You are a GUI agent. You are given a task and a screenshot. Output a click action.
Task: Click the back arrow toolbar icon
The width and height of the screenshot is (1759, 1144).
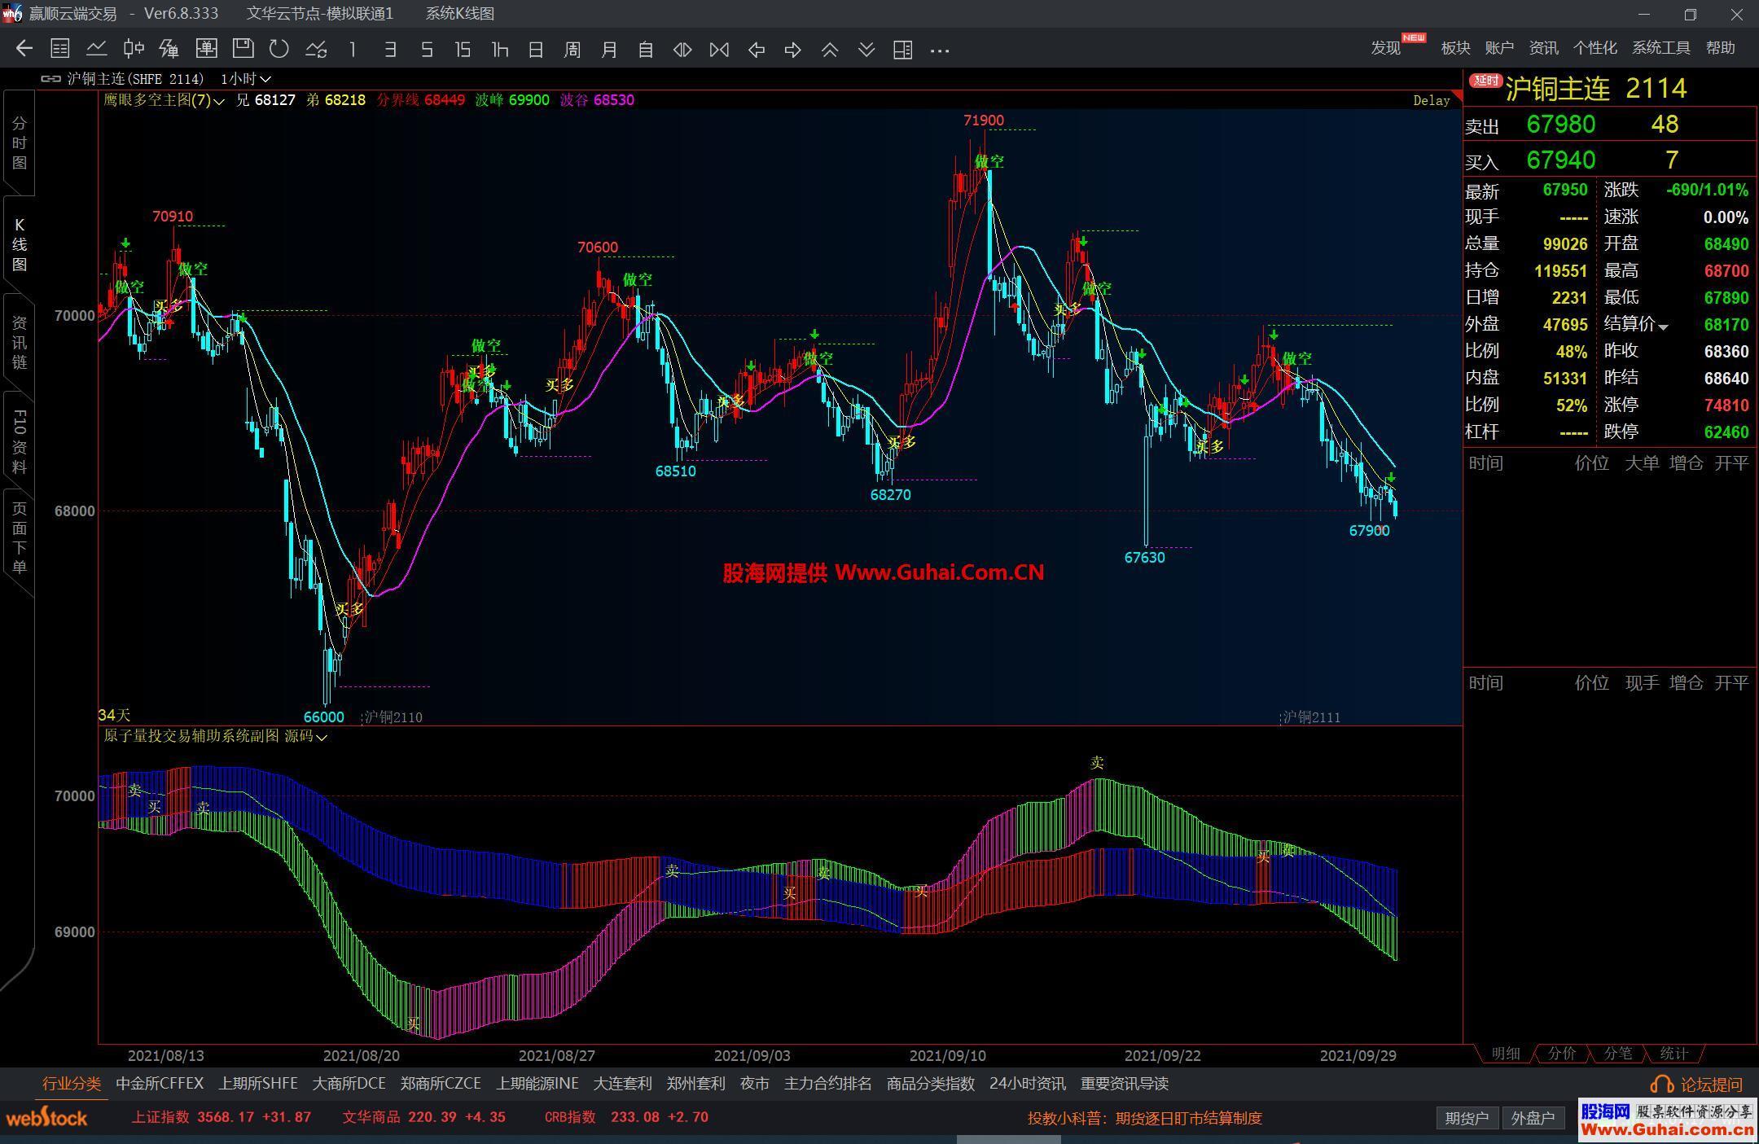(x=24, y=49)
